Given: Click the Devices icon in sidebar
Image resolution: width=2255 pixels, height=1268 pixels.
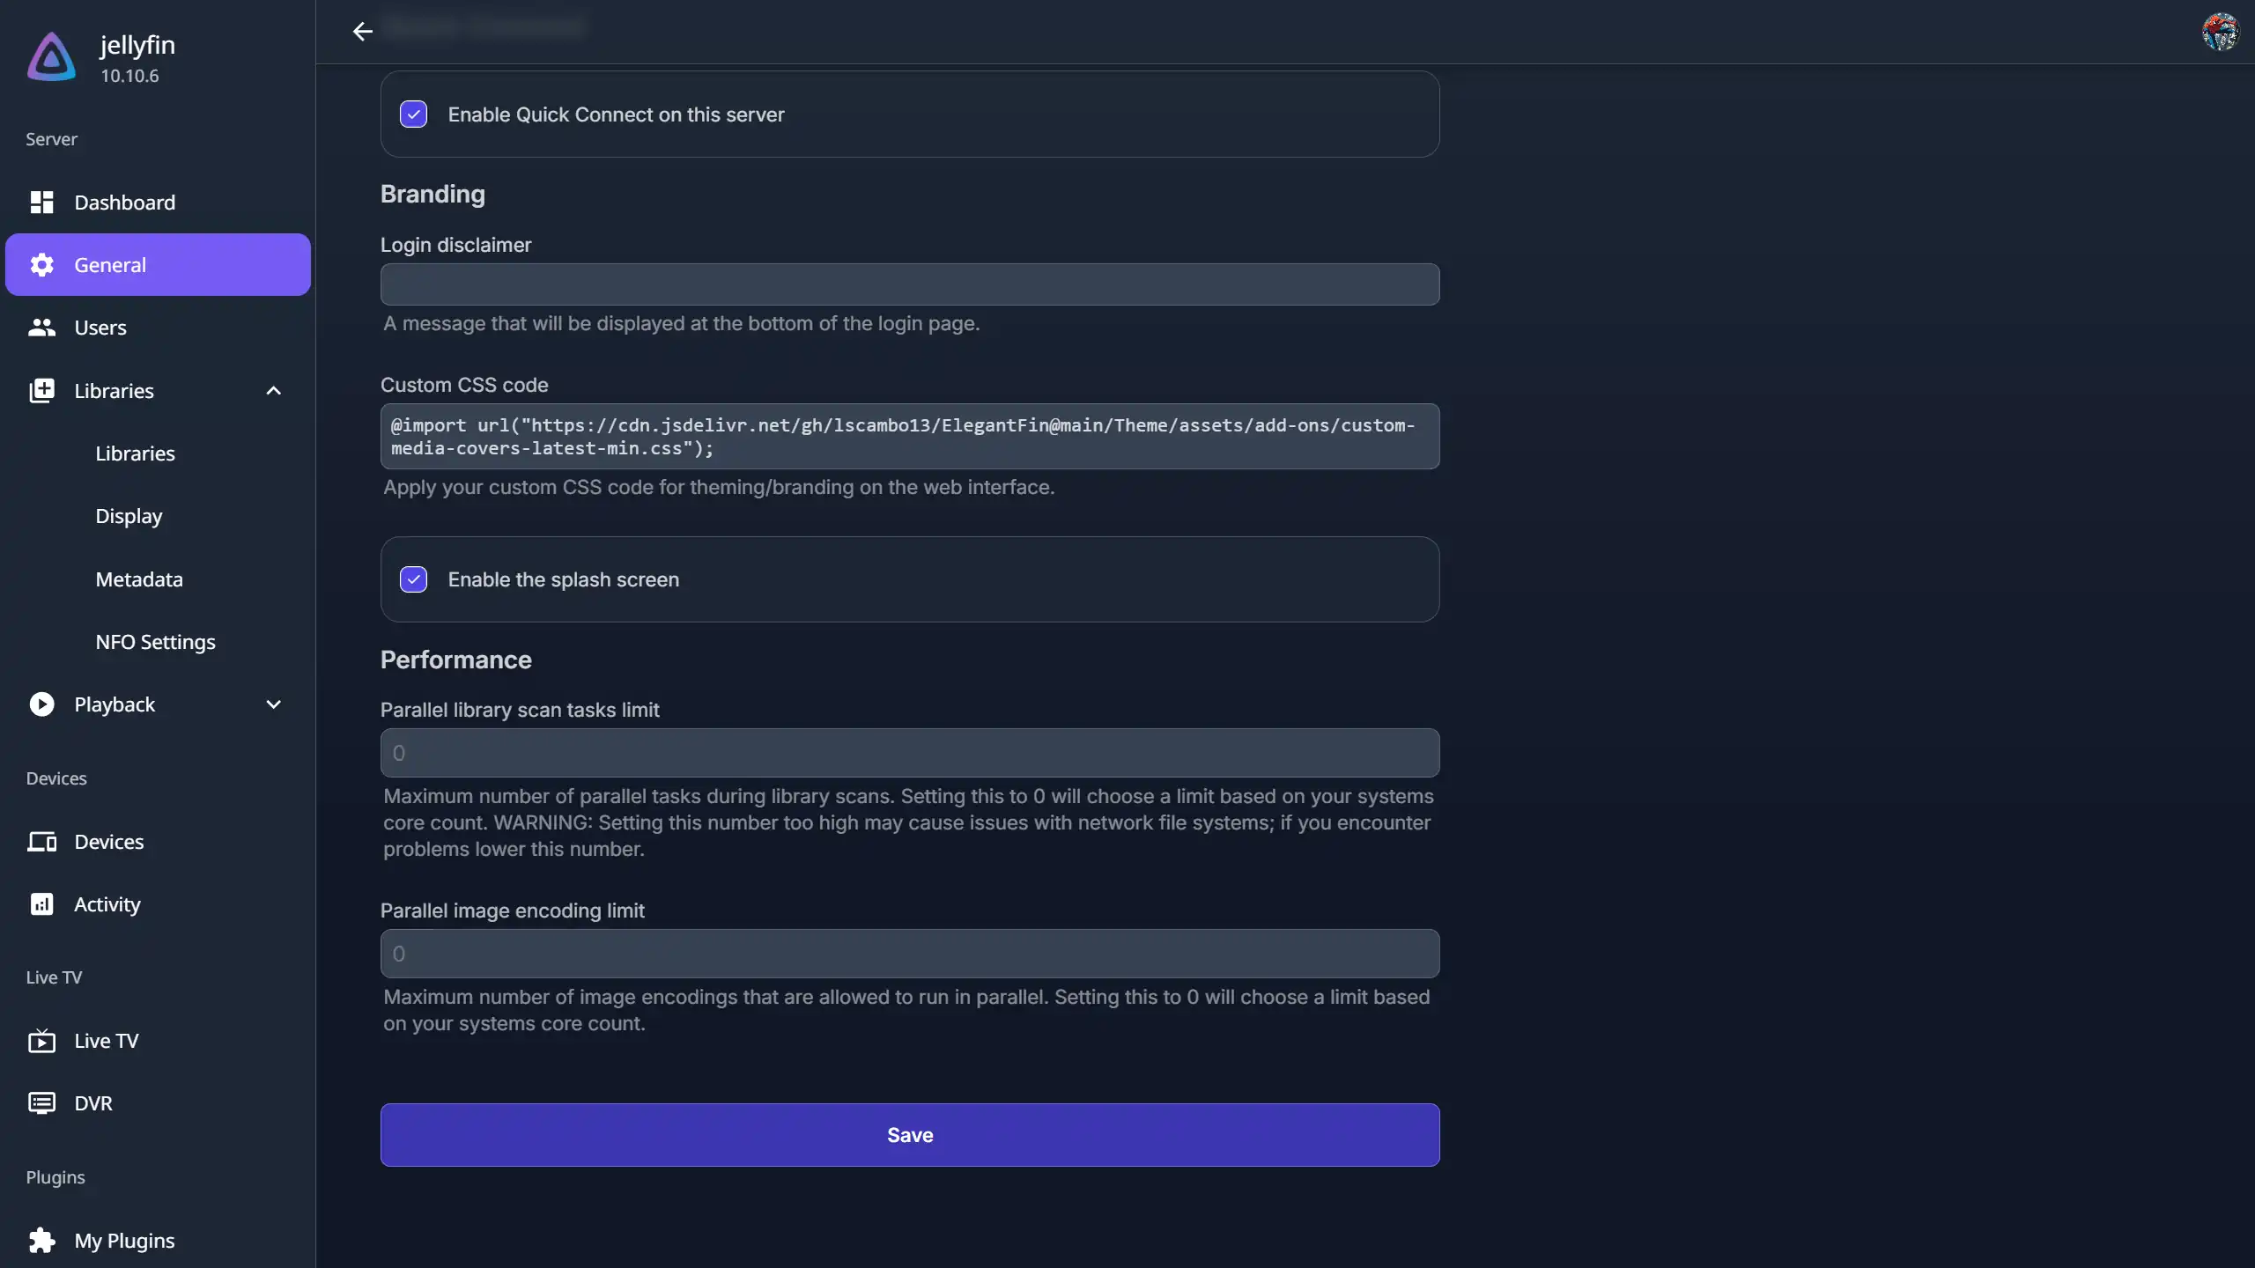Looking at the screenshot, I should (x=41, y=842).
